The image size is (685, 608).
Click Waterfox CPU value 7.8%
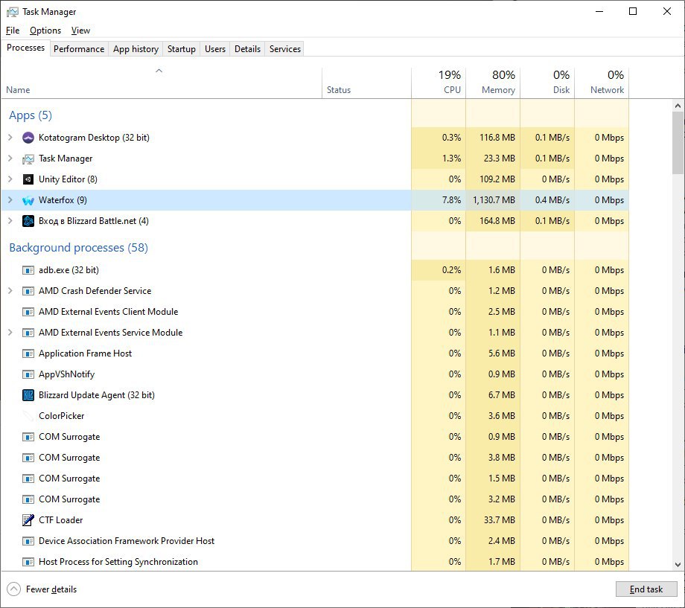[x=451, y=200]
